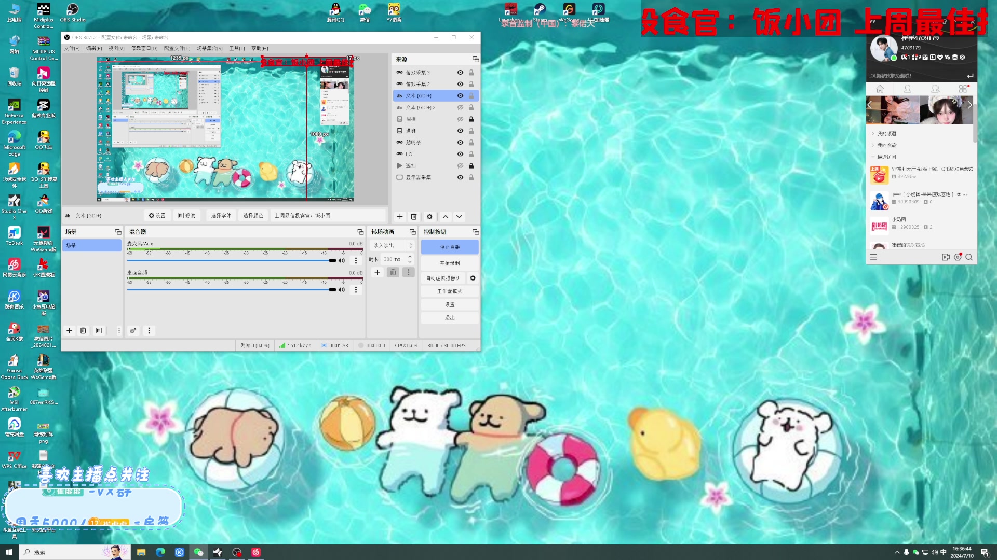The height and width of the screenshot is (560, 997).
Task: Open YY apps grid icon
Action: [963, 89]
